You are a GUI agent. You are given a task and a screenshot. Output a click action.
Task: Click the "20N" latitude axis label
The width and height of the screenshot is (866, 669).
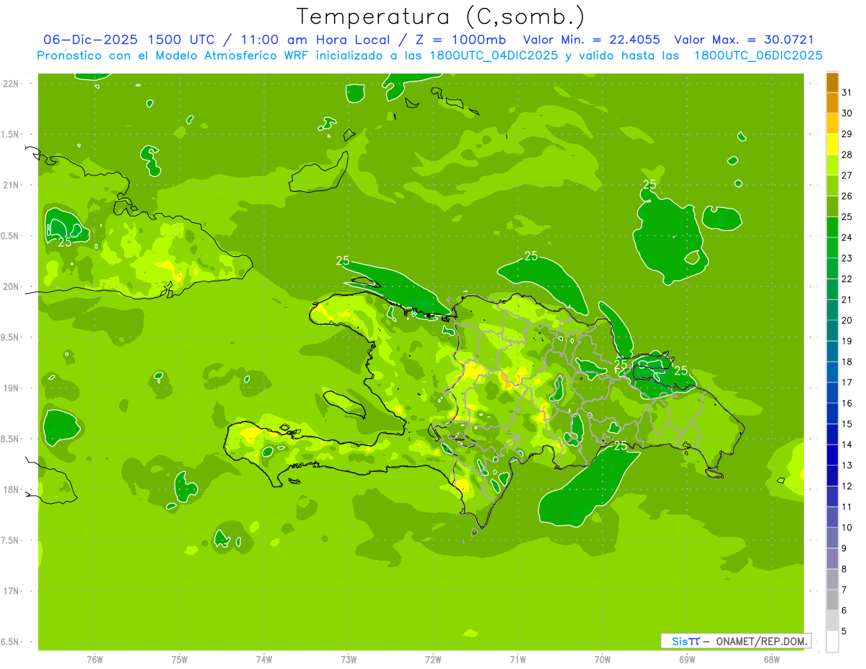point(11,287)
